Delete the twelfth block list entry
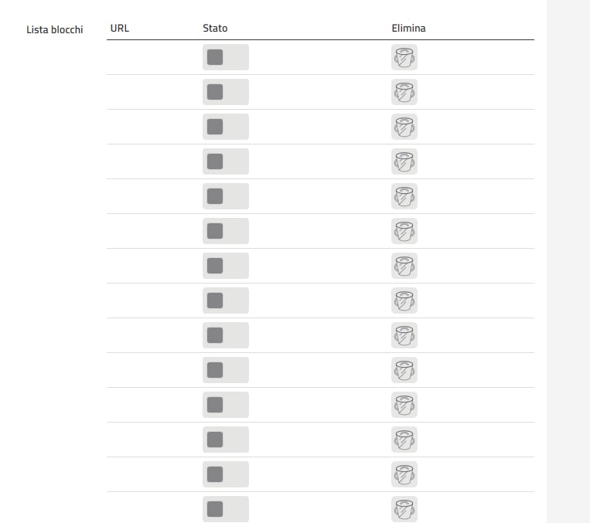The image size is (590, 523). (x=404, y=440)
